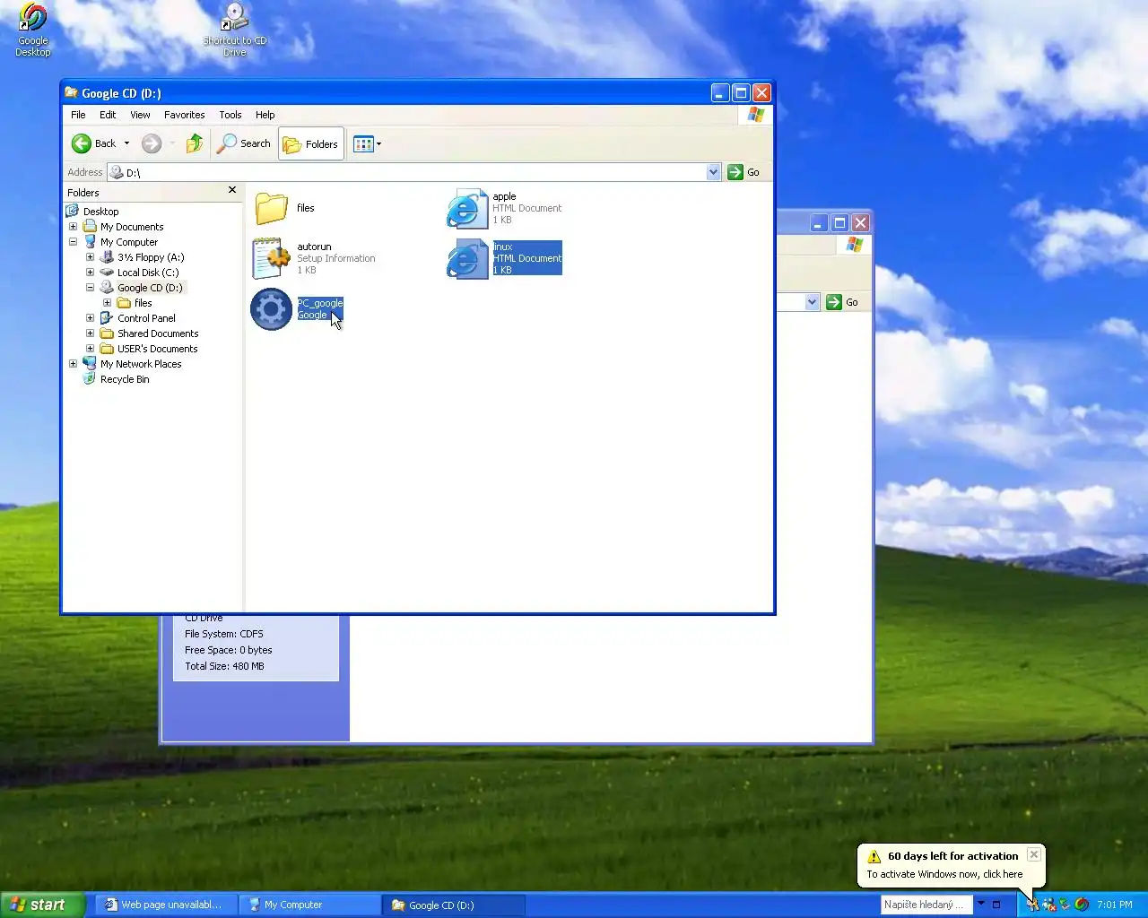Toggle the Folders pane button
This screenshot has height=918, width=1148.
pyautogui.click(x=311, y=143)
